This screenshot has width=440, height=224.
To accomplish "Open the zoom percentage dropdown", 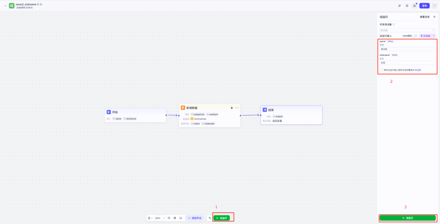I will [x=160, y=218].
